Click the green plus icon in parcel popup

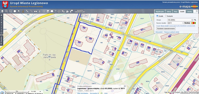click(101, 93)
